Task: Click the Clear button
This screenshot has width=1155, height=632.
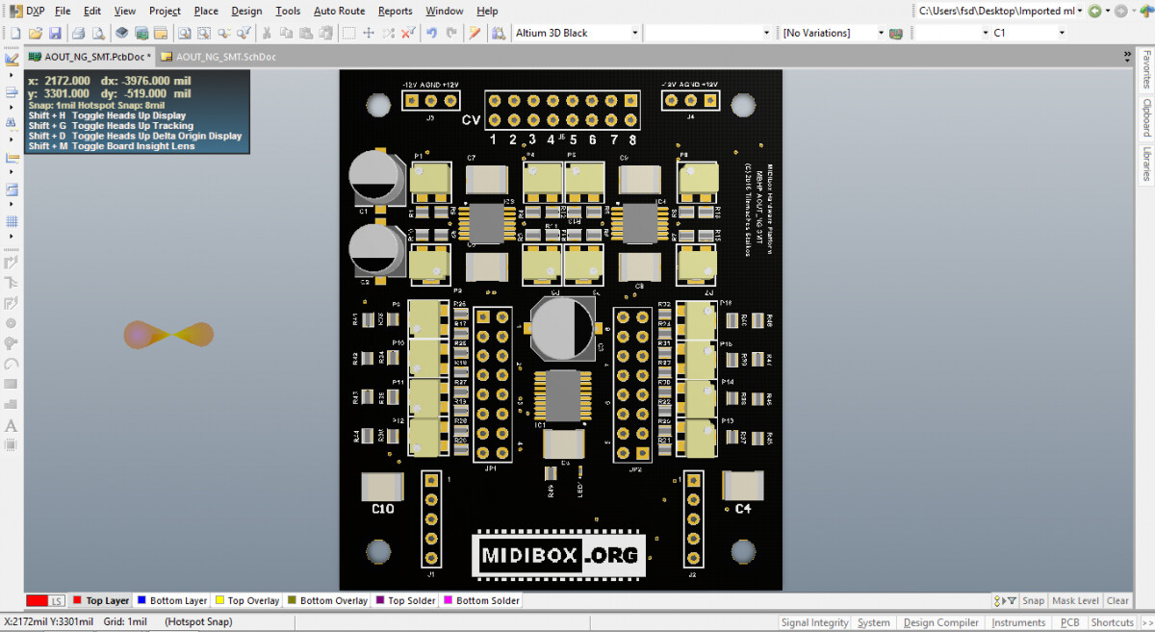Action: (1117, 600)
